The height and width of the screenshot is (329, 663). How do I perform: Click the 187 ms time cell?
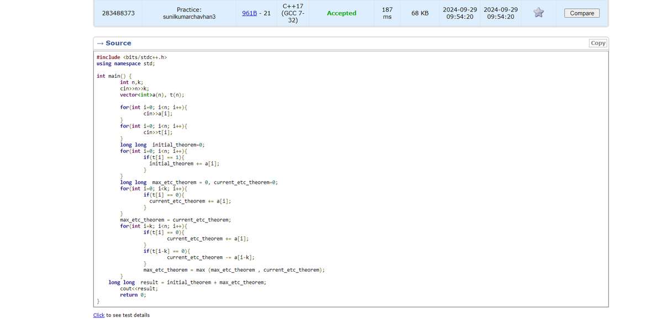387,13
